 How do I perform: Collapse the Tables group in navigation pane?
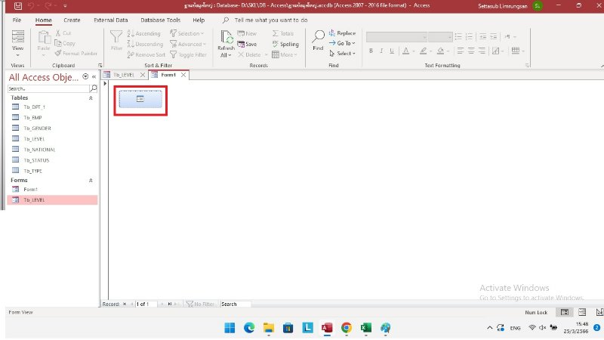point(91,97)
